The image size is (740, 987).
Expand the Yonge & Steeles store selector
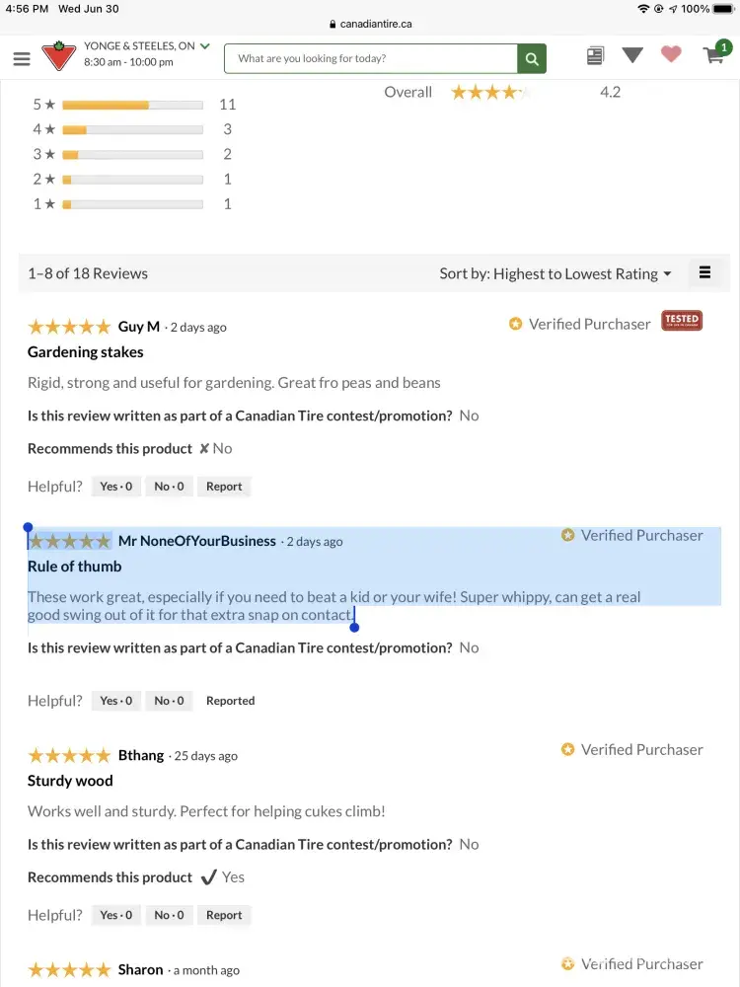point(204,46)
